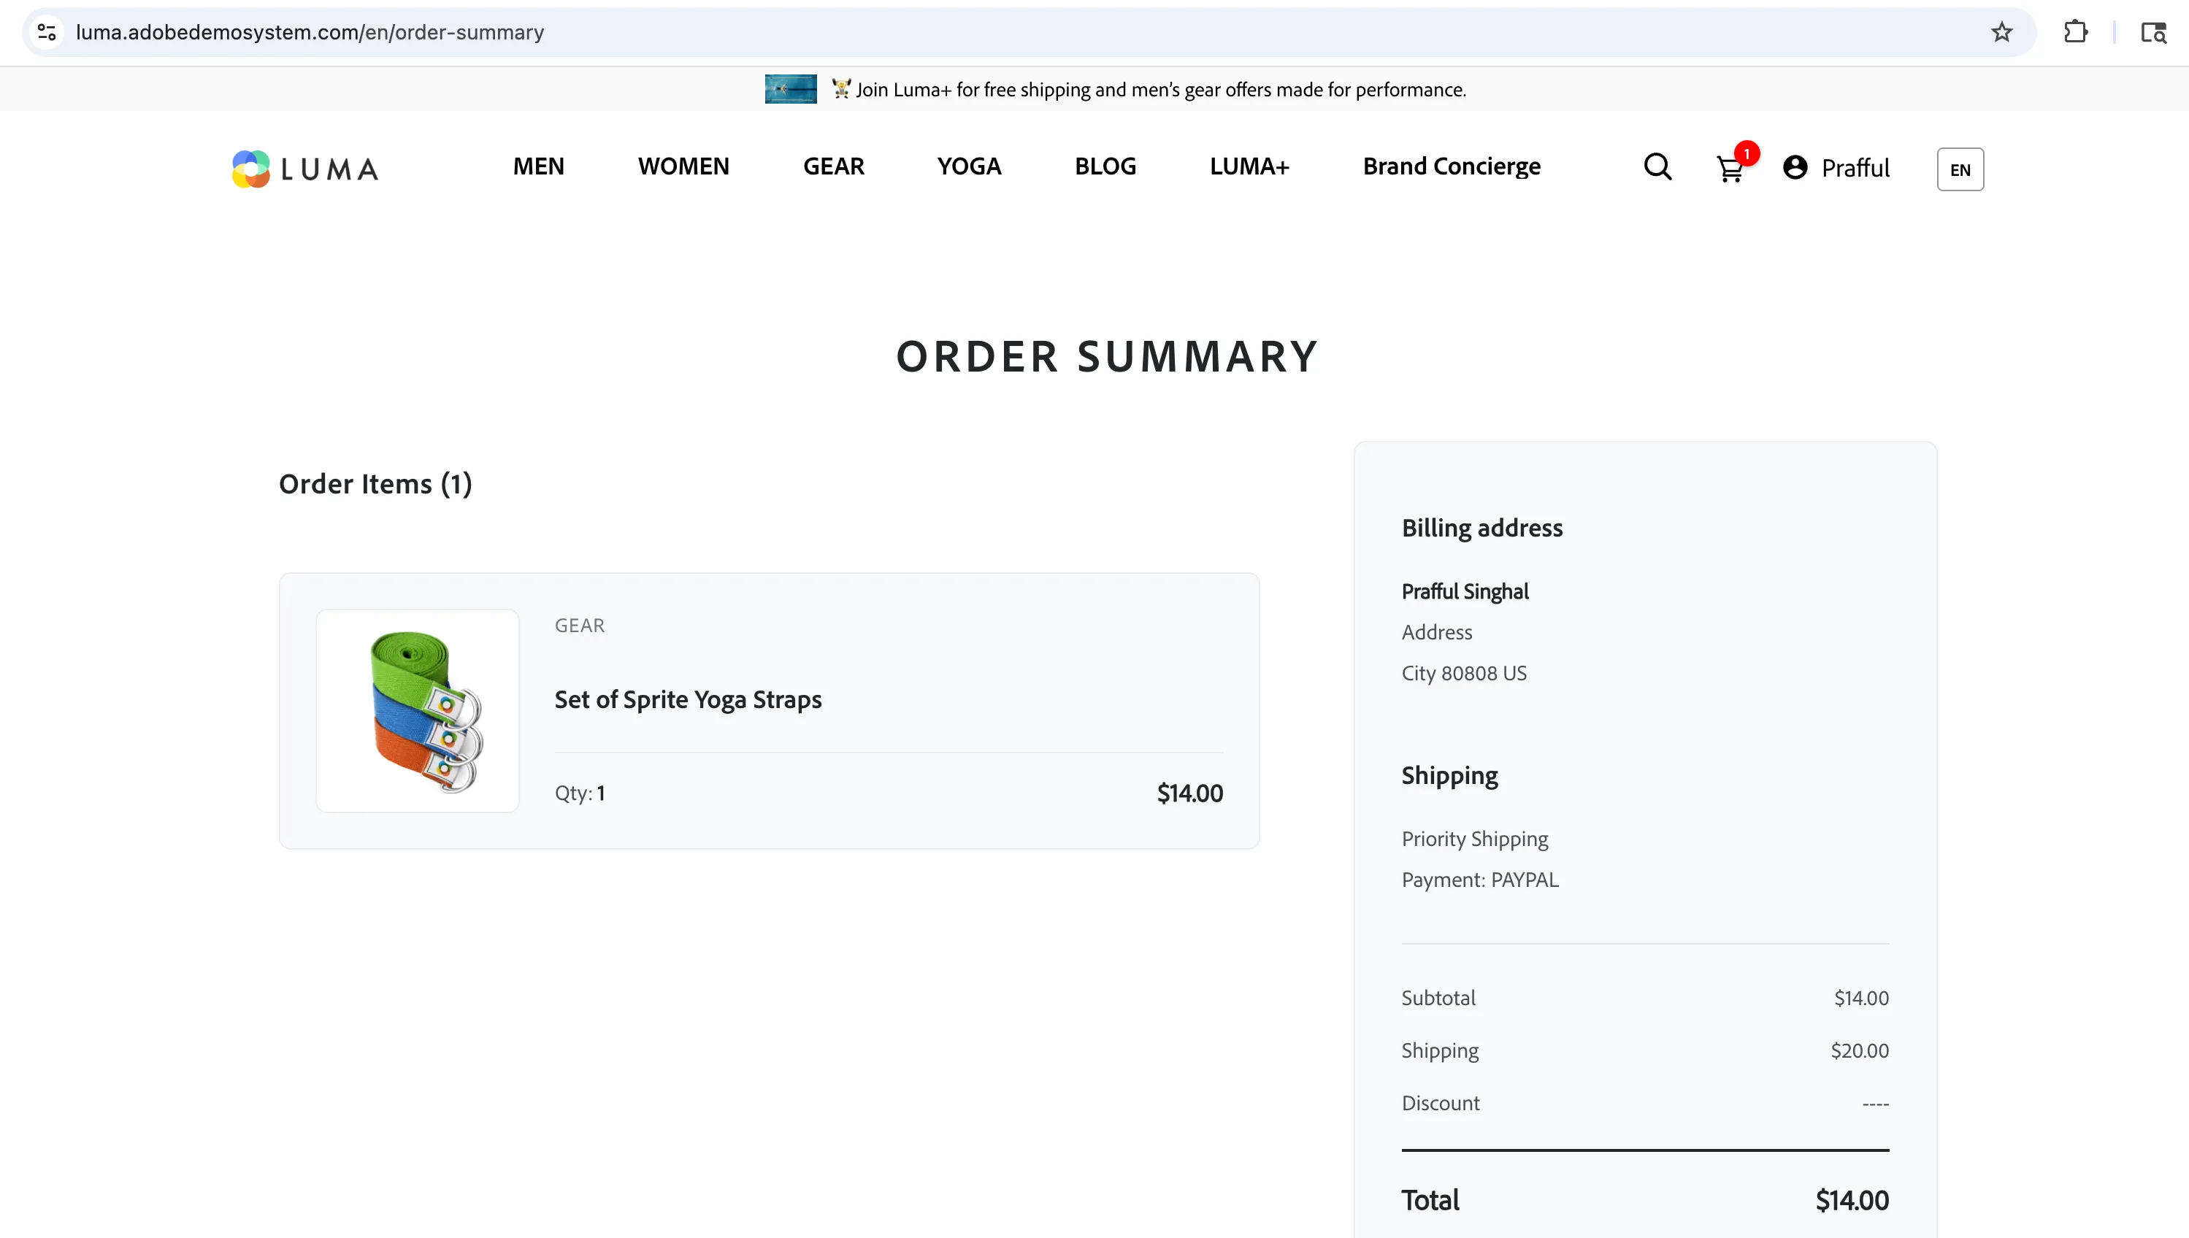Click the item price $14.00 next to Qty
This screenshot has height=1238, width=2189.
coord(1189,793)
